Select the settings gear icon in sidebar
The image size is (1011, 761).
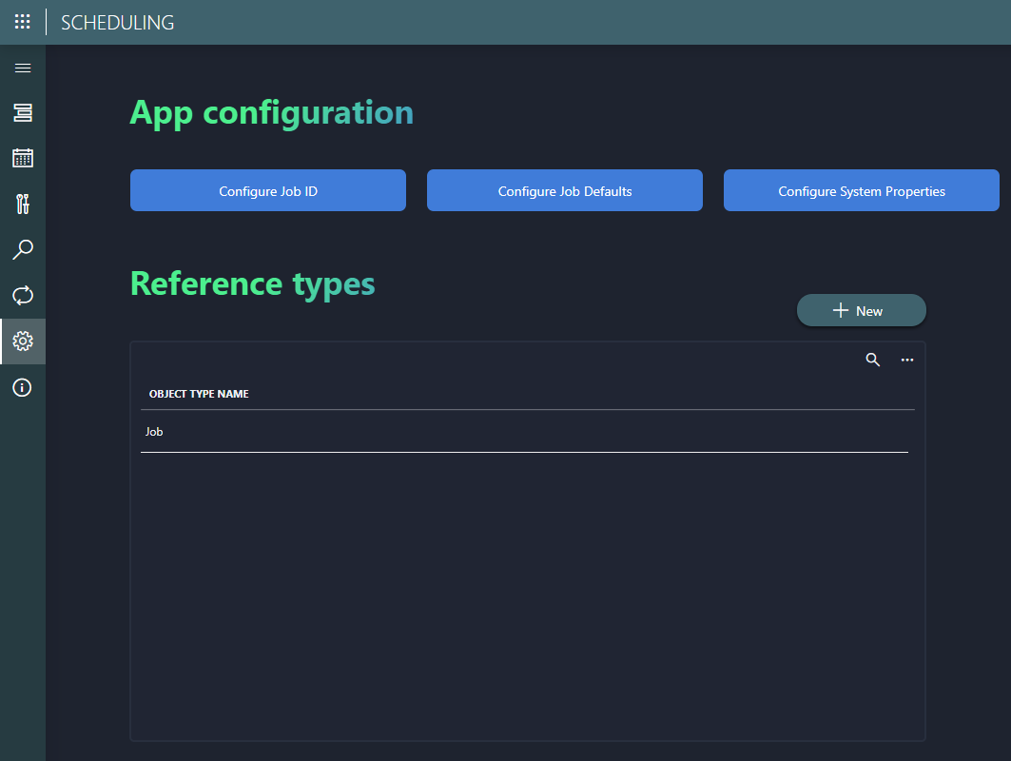22,341
